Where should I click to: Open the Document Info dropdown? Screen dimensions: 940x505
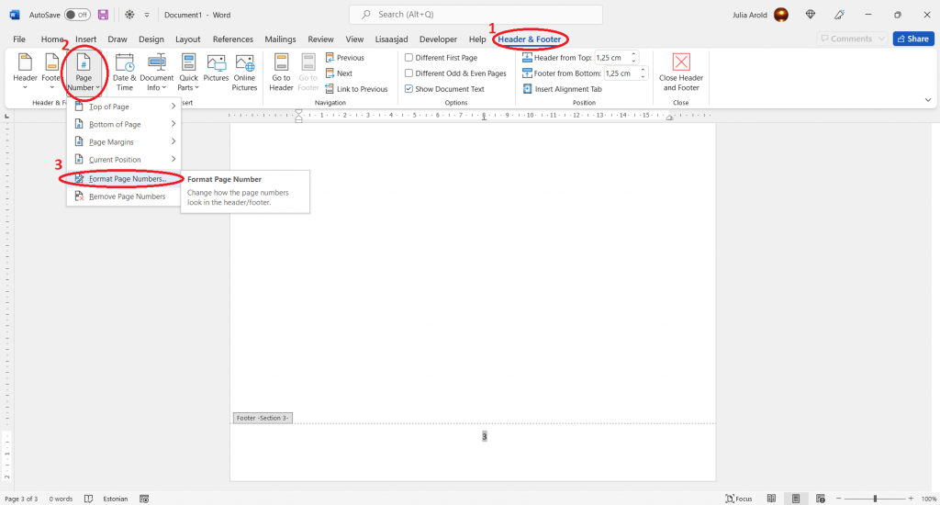[x=156, y=72]
